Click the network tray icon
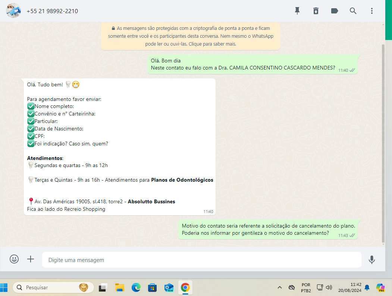This screenshot has width=392, height=296. pyautogui.click(x=320, y=287)
